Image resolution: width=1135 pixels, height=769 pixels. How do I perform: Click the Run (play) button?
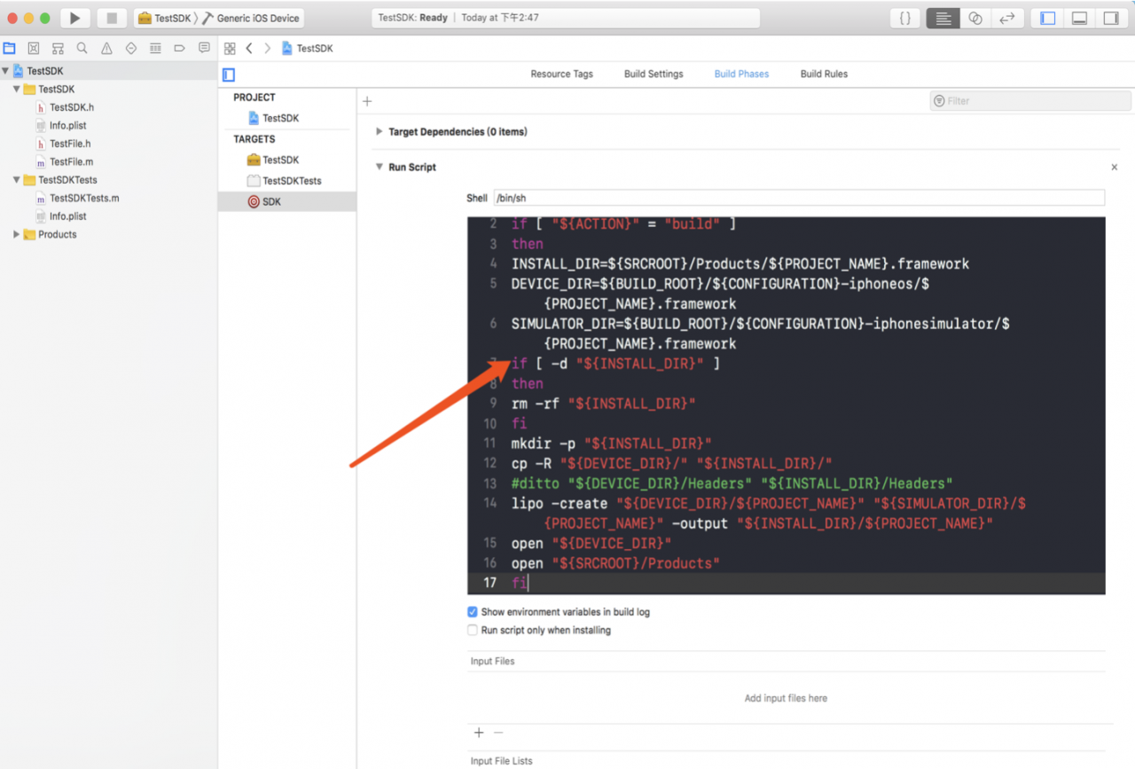pos(74,18)
